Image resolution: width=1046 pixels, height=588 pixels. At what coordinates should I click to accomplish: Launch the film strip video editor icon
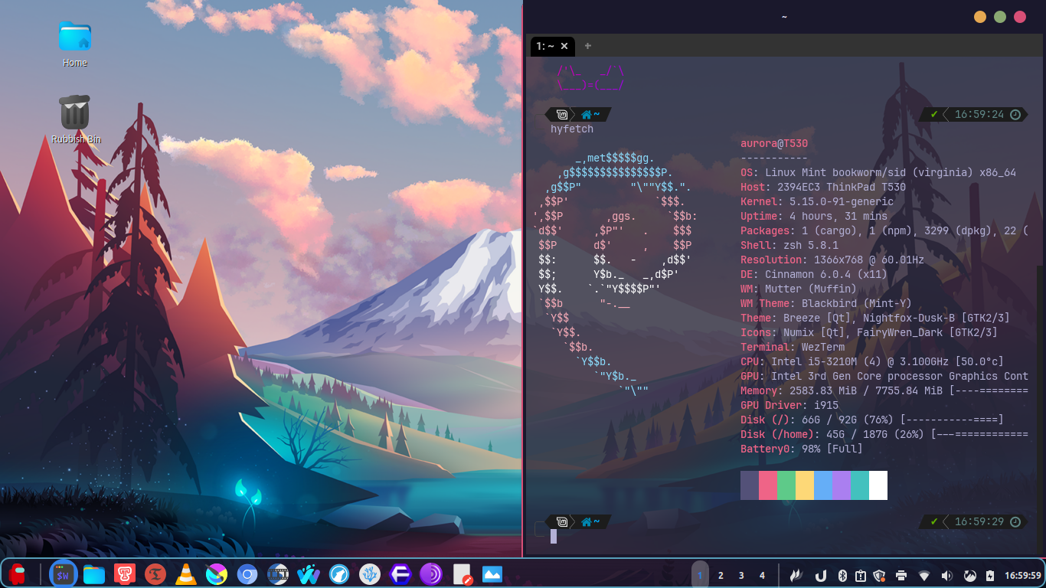point(278,573)
